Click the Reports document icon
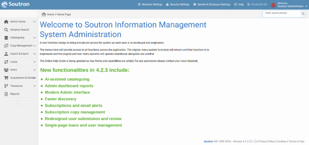This screenshot has height=145, width=309. 6,94
